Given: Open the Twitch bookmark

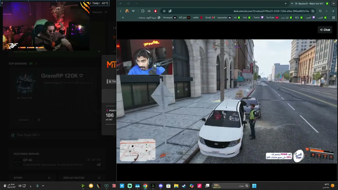Looking at the screenshot, I should click(x=258, y=18).
